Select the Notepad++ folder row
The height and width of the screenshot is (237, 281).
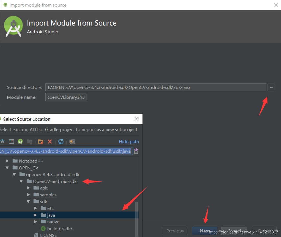click(69, 161)
